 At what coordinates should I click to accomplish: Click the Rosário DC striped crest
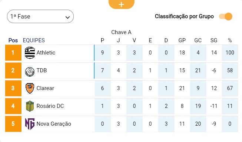(x=30, y=106)
